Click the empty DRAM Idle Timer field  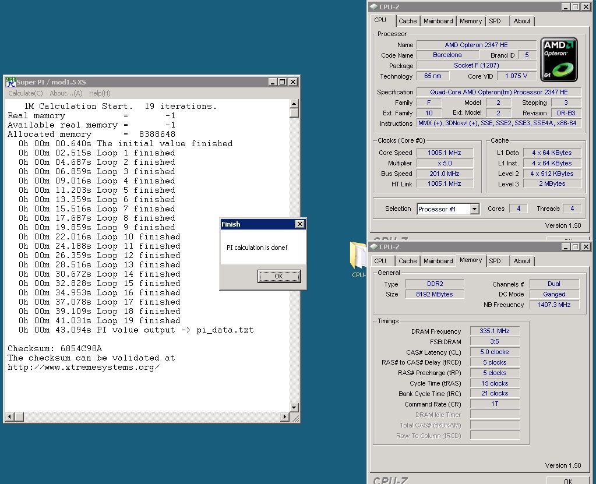pos(495,415)
